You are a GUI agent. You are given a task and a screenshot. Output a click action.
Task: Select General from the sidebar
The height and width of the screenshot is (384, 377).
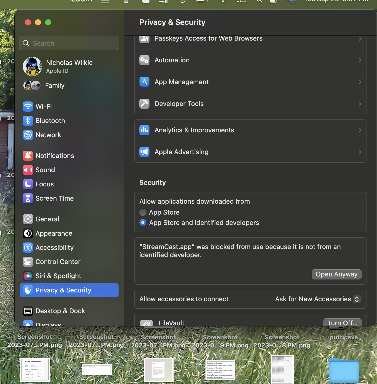point(47,219)
